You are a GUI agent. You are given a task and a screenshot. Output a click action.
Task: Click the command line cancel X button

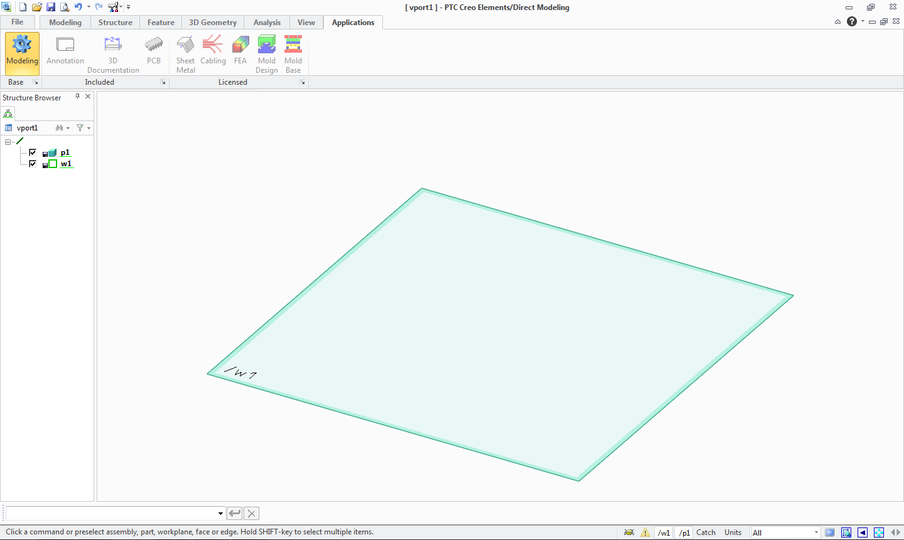tap(251, 514)
